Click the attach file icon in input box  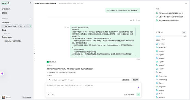pos(48,95)
